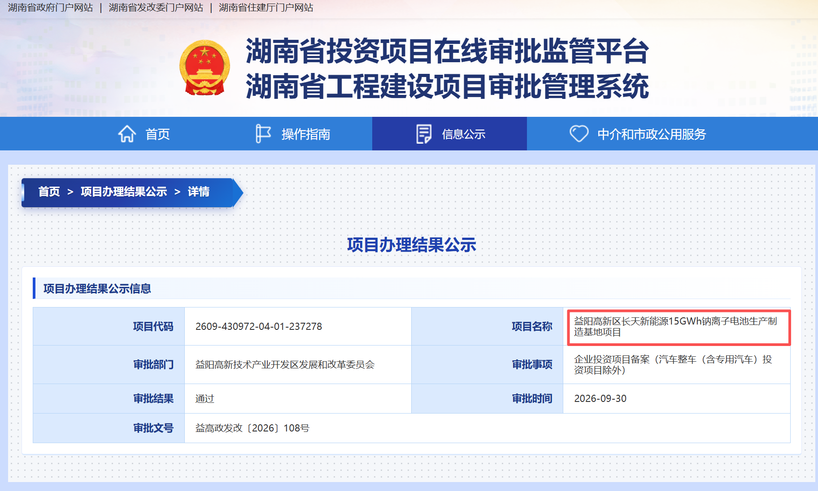Go to 首页 in the breadcrumb
The width and height of the screenshot is (818, 491).
(x=49, y=192)
